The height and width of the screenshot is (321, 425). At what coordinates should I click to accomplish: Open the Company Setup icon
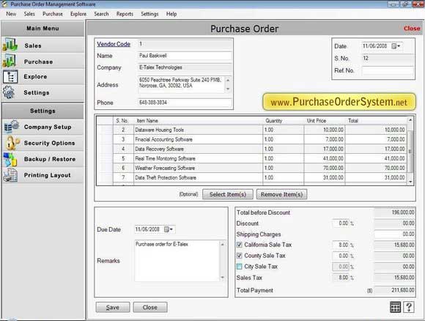12,126
